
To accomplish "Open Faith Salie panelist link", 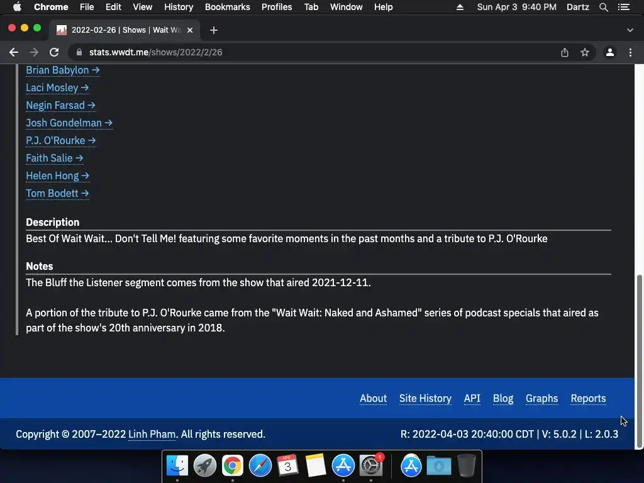I will pos(55,158).
